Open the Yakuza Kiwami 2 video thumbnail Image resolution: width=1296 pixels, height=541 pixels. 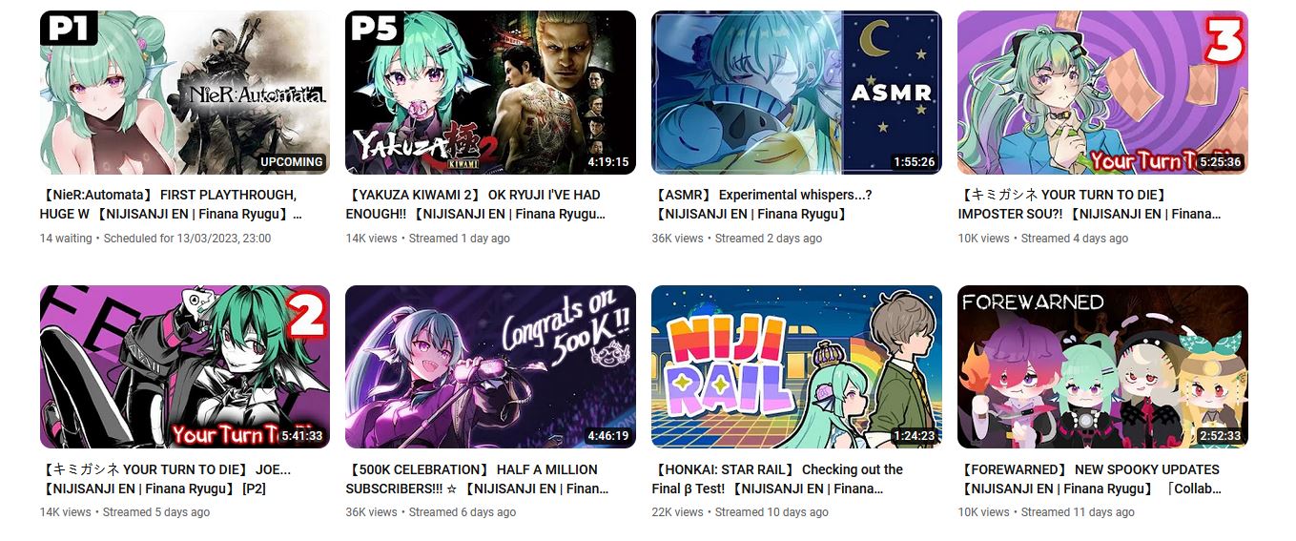(x=490, y=93)
